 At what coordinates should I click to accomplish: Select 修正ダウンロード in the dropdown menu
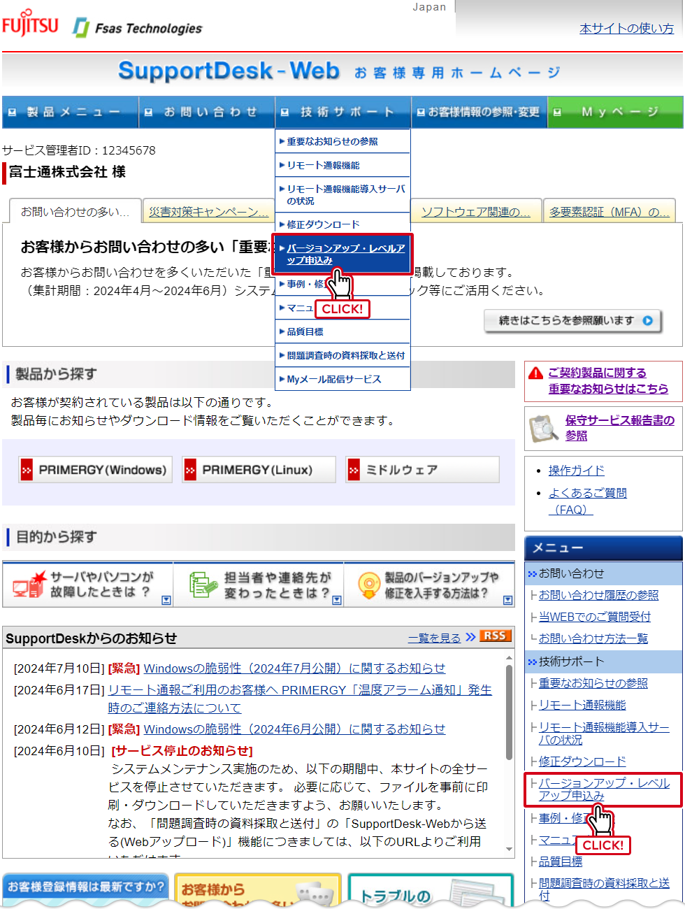tap(342, 224)
